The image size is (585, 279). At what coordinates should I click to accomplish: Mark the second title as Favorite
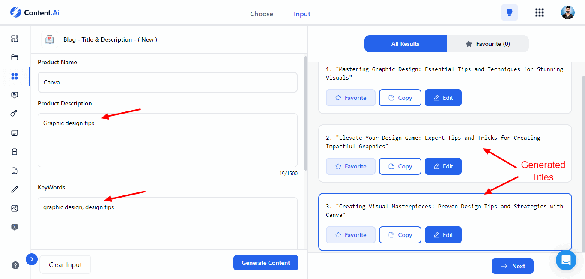click(x=351, y=166)
